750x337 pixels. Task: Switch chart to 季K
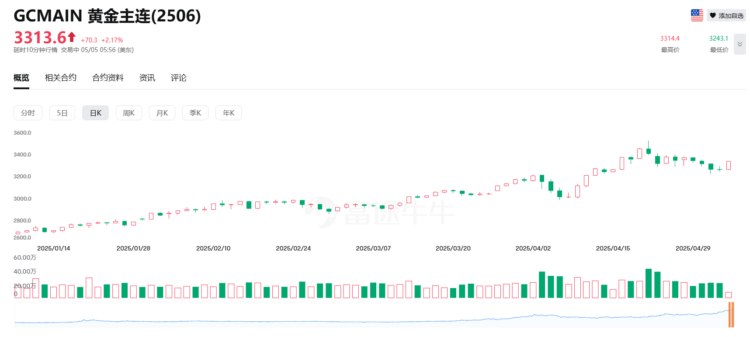click(x=195, y=113)
